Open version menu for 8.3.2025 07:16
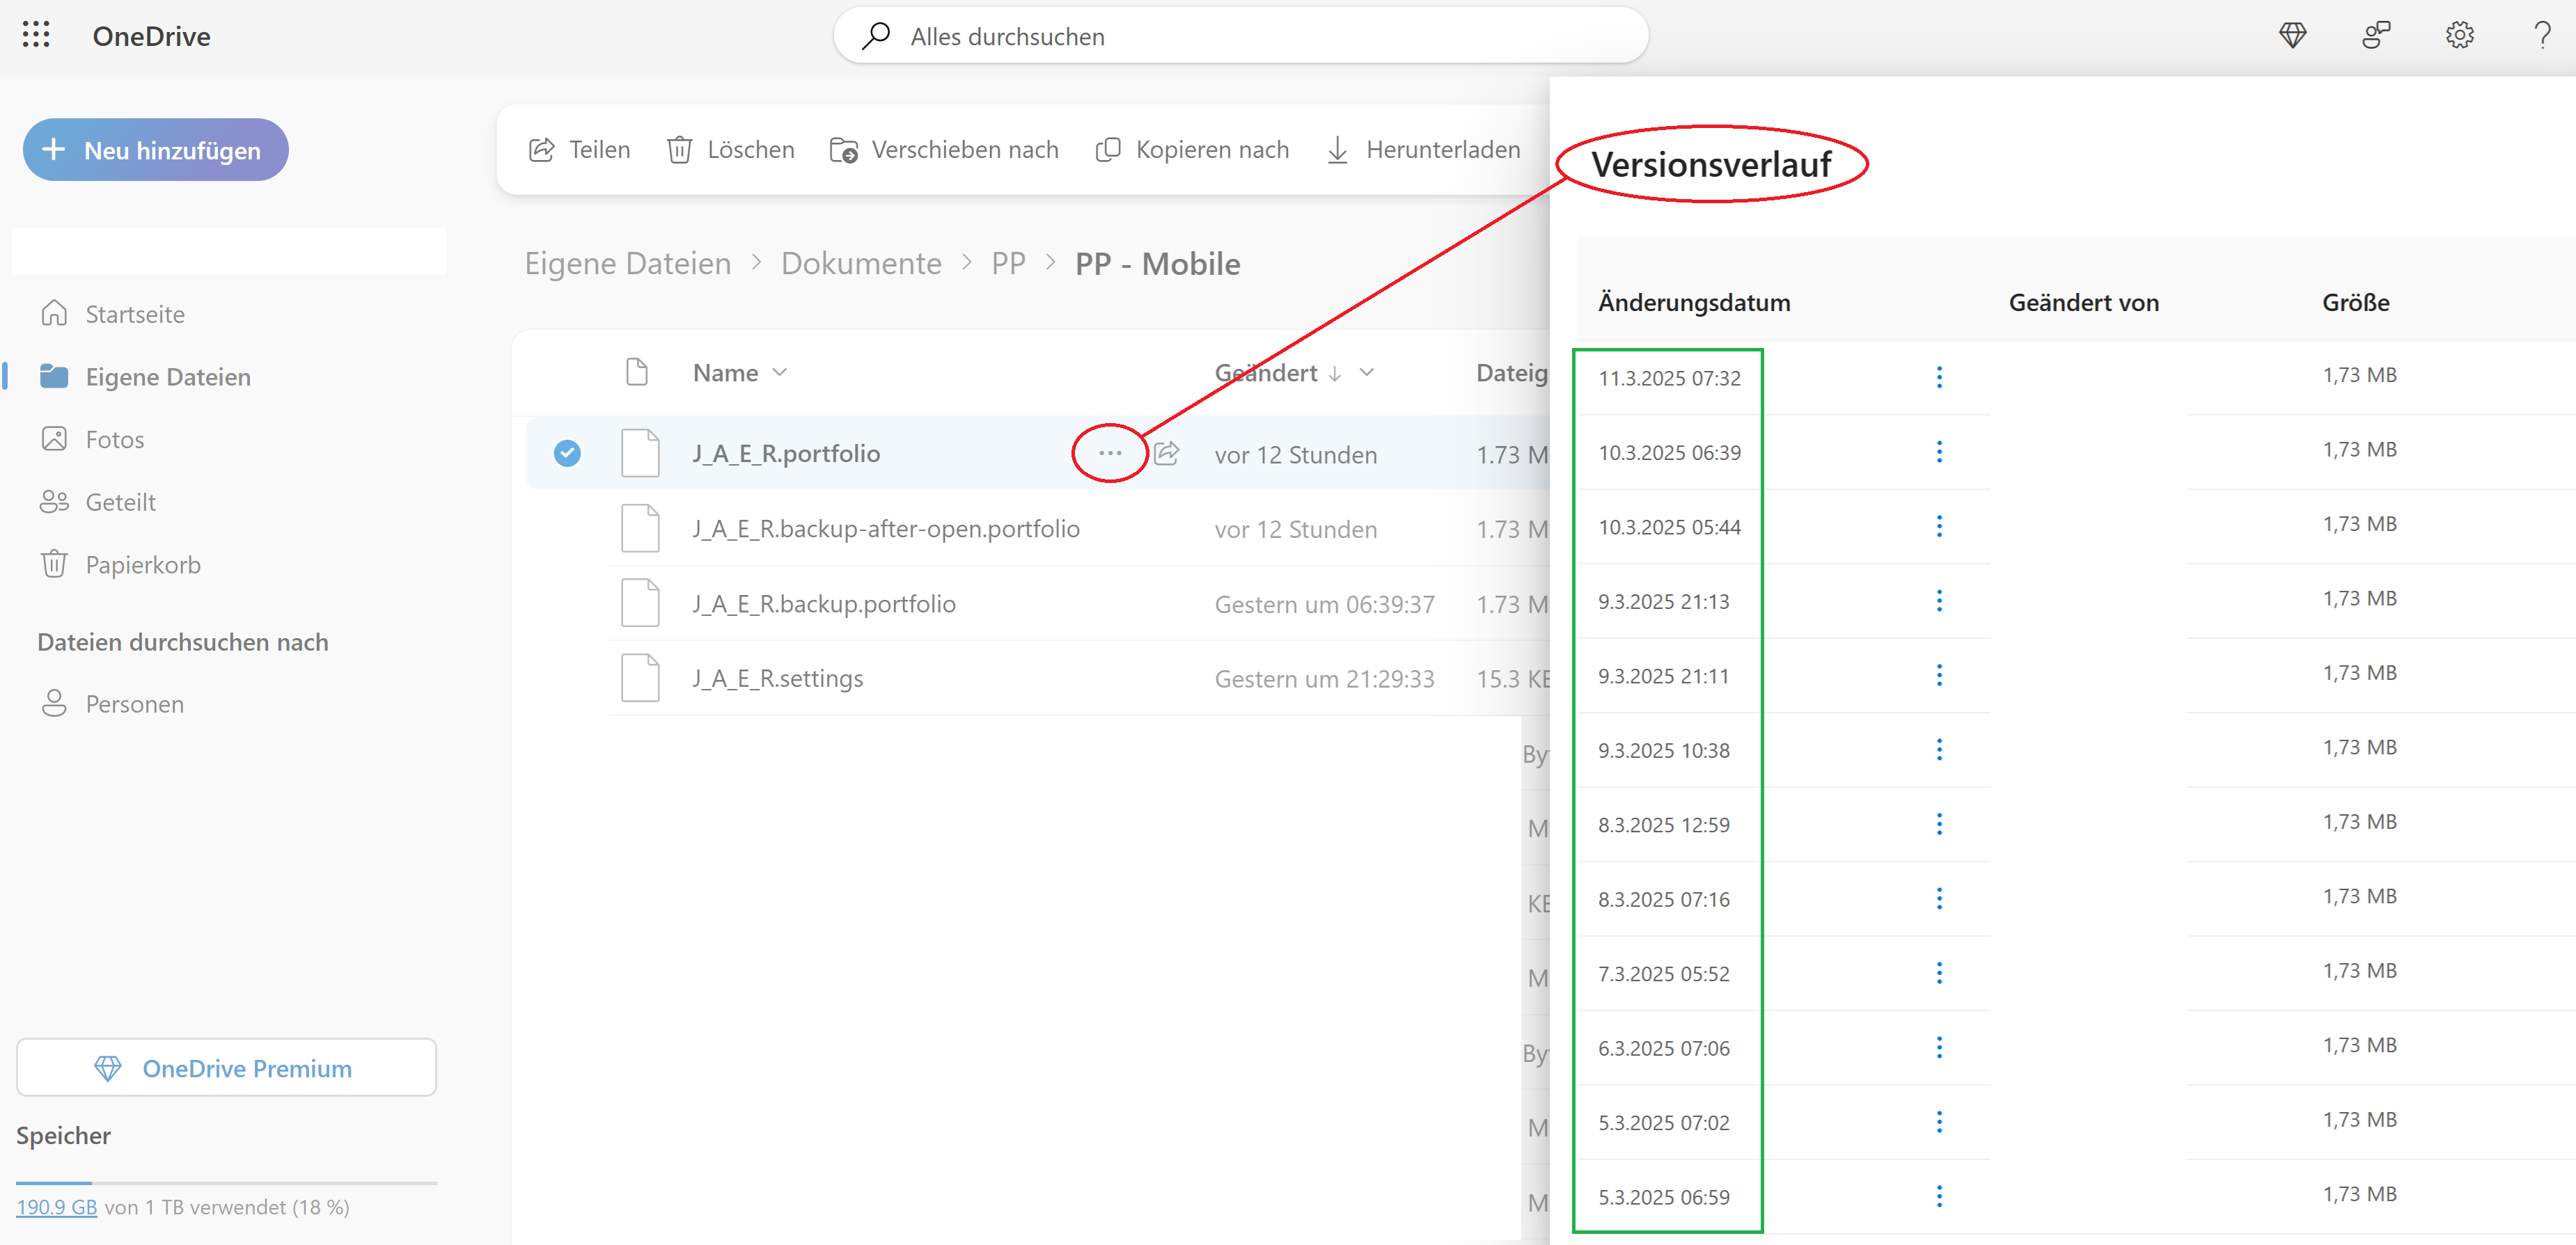2576x1245 pixels. click(1939, 899)
